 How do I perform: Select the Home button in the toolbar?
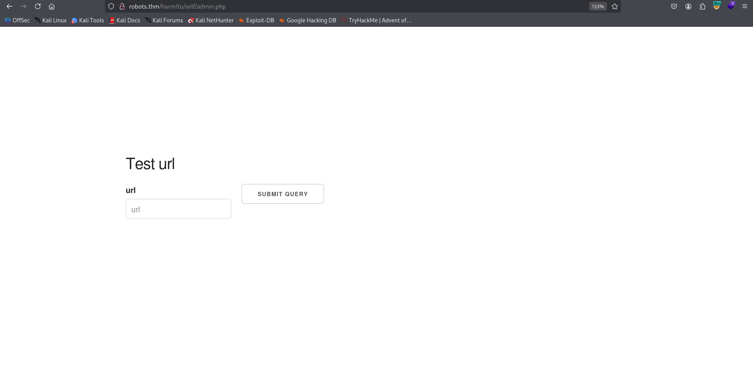click(x=51, y=6)
